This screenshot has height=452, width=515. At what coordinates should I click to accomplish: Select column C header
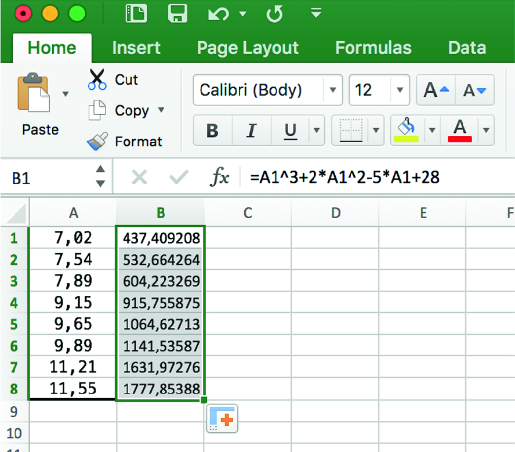point(248,213)
